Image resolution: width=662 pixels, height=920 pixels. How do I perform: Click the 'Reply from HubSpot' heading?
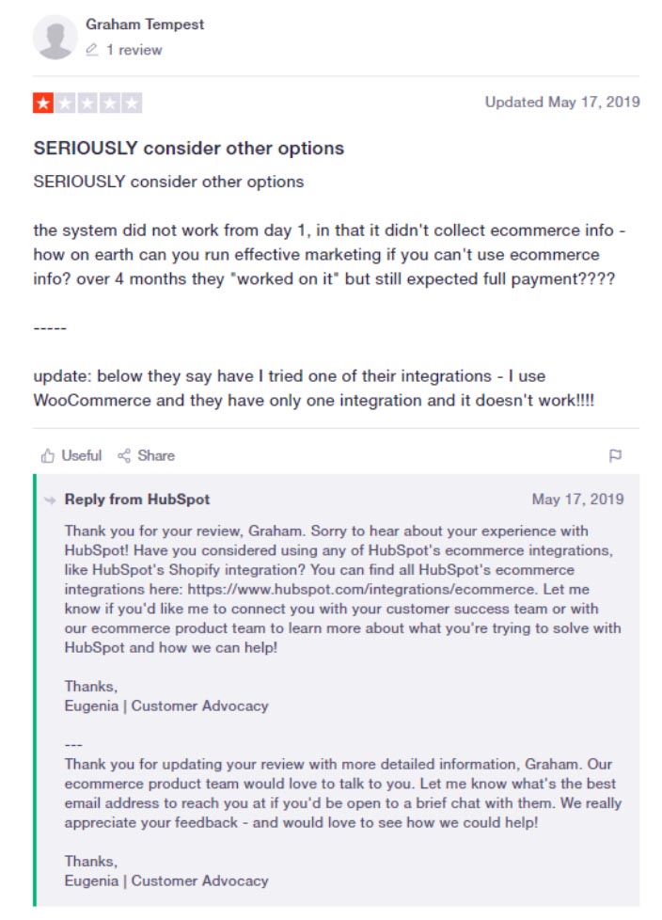pos(137,500)
